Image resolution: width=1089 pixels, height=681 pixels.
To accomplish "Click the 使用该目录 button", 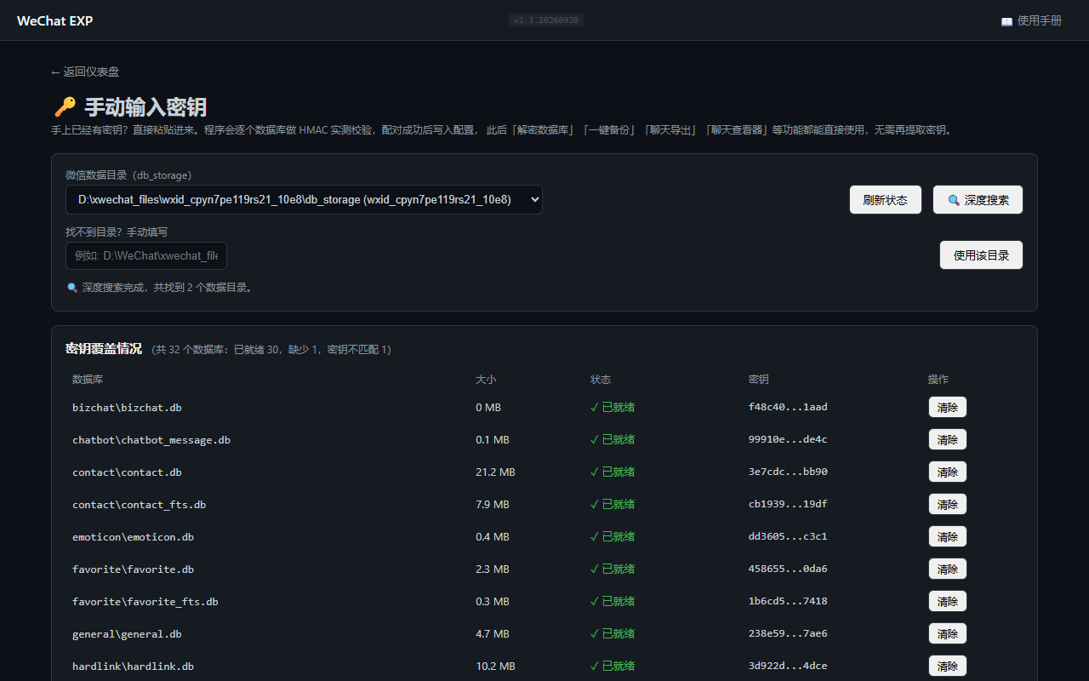I will (x=981, y=255).
